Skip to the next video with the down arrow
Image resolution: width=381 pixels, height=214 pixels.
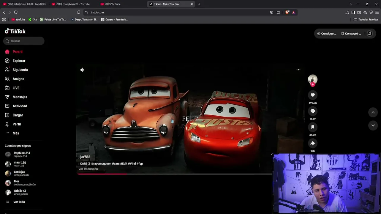373,125
